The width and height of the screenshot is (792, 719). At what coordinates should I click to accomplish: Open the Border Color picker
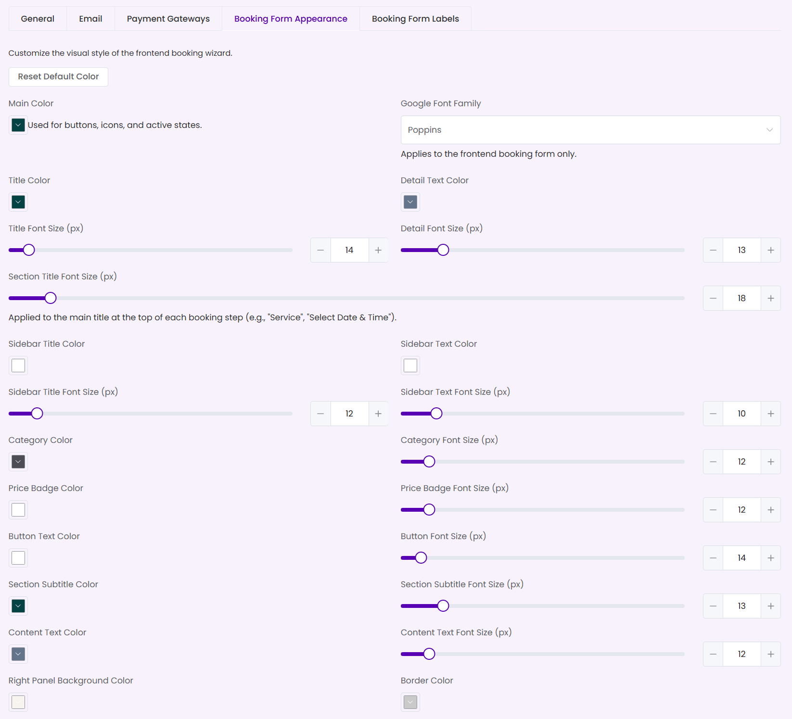[410, 702]
